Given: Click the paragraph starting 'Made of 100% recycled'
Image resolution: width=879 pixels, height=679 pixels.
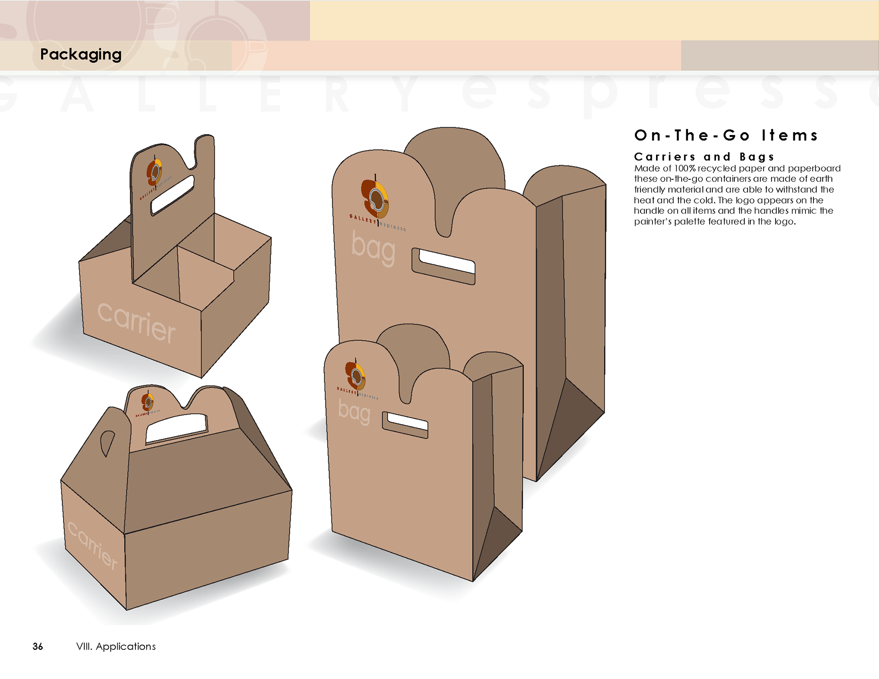Looking at the screenshot, I should pos(737,195).
